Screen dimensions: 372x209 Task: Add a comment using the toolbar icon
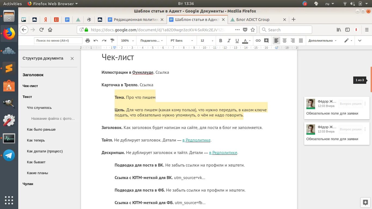266,41
